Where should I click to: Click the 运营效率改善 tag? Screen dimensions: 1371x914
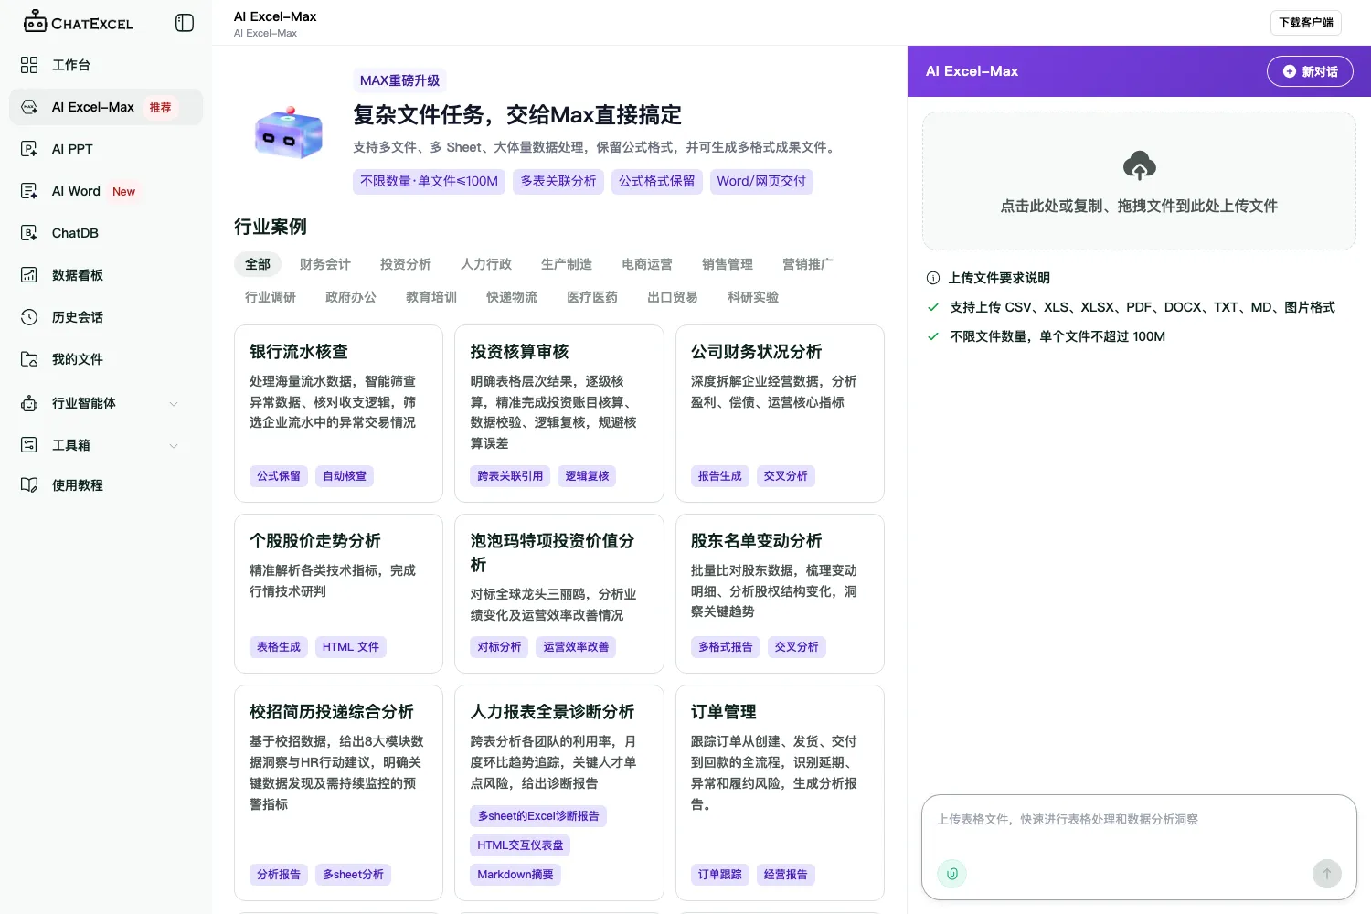click(x=576, y=647)
